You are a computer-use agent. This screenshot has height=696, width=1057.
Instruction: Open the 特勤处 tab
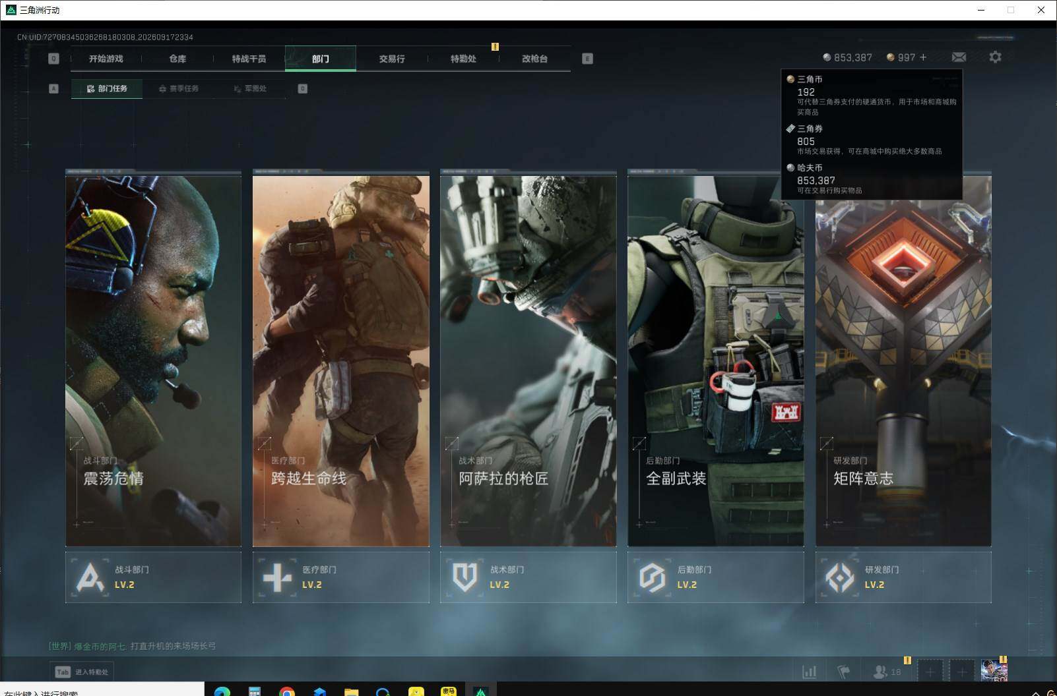463,59
